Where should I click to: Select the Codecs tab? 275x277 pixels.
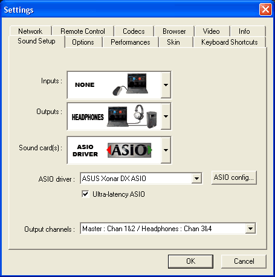pos(134,31)
